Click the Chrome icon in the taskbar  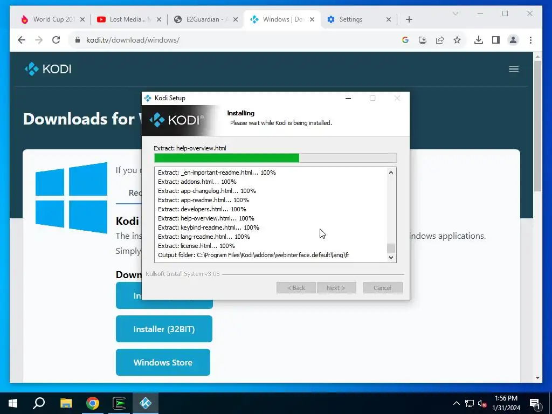coord(93,403)
